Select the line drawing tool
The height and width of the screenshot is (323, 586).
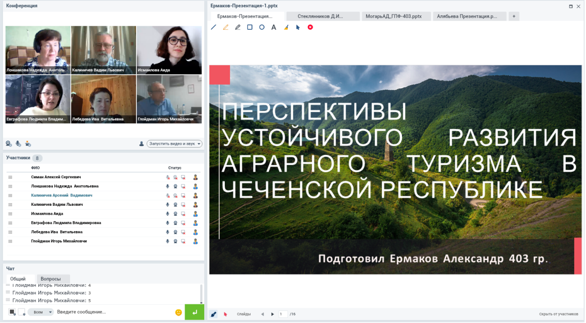(214, 27)
